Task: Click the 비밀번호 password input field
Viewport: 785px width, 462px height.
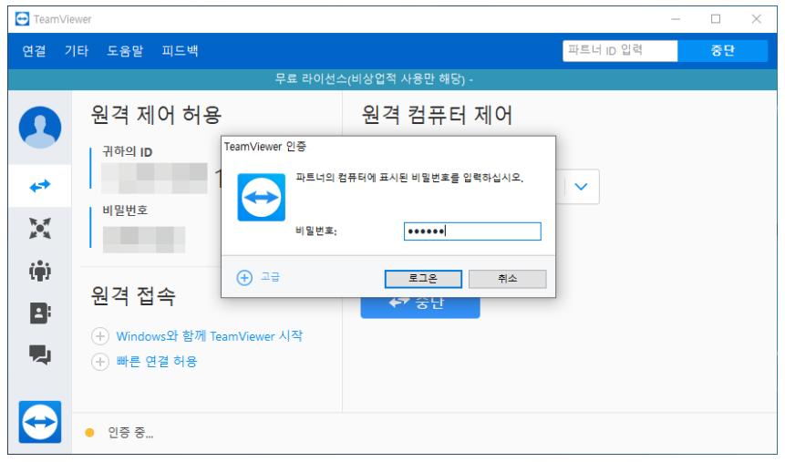Action: [472, 231]
